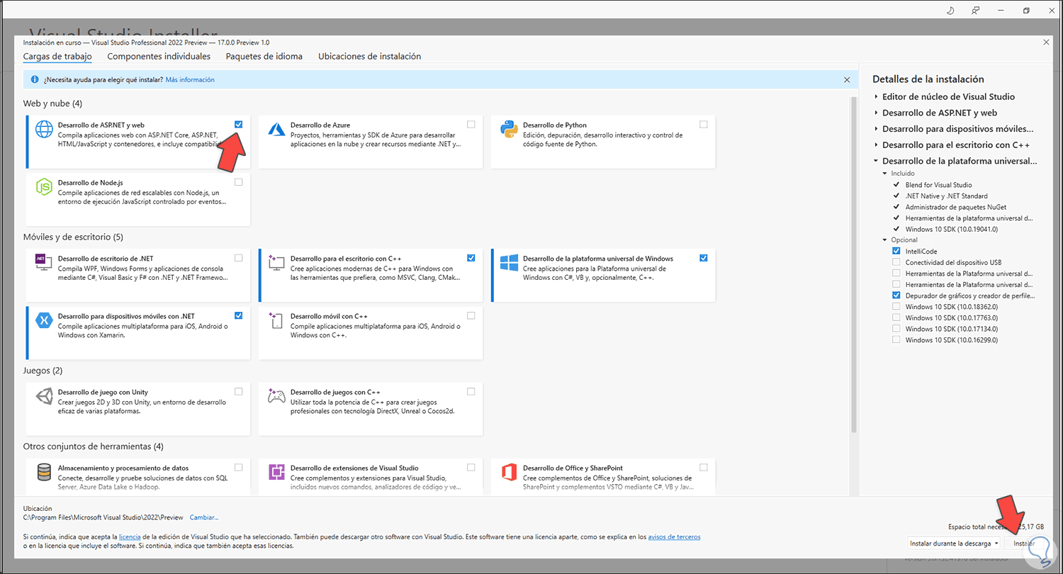This screenshot has width=1063, height=574.
Task: Uncheck the C++ desktop workload card checkbox
Action: coord(471,258)
